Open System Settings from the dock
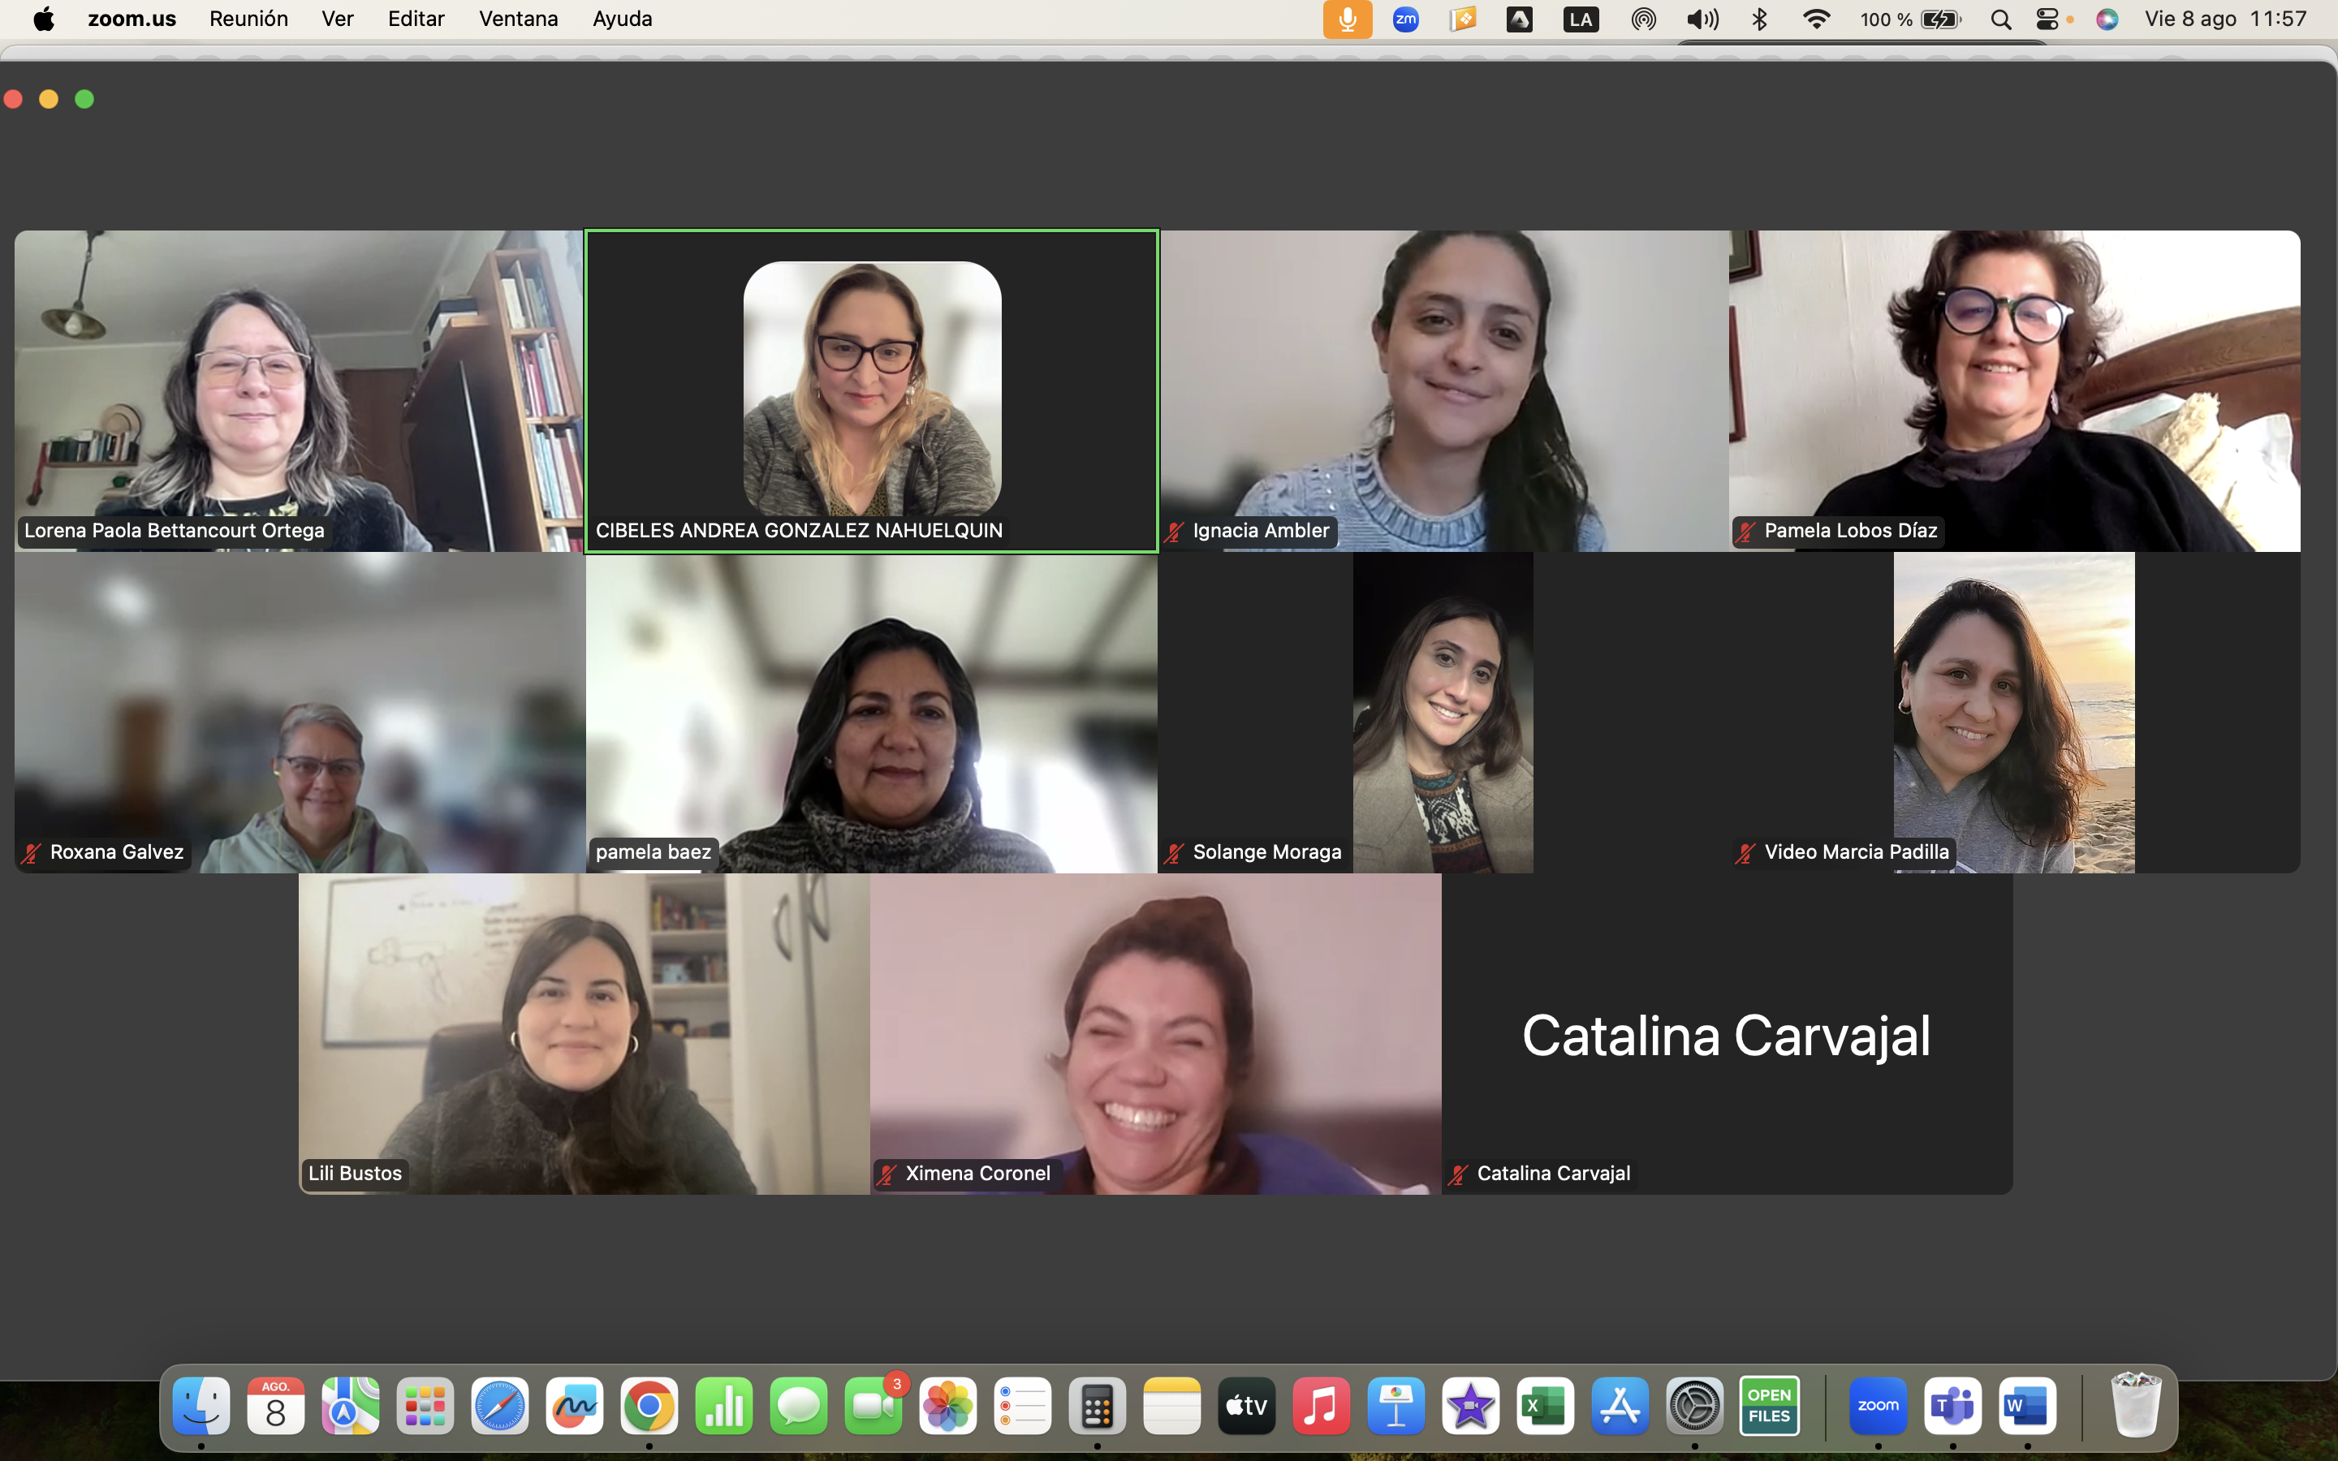 pos(1694,1406)
